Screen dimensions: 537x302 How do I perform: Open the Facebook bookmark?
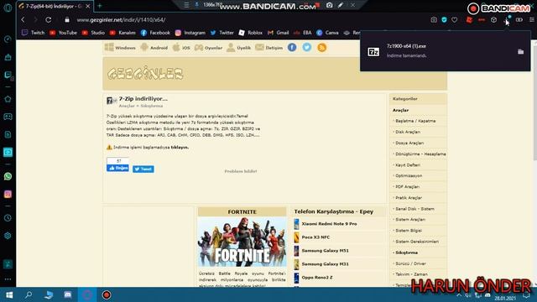[155, 33]
